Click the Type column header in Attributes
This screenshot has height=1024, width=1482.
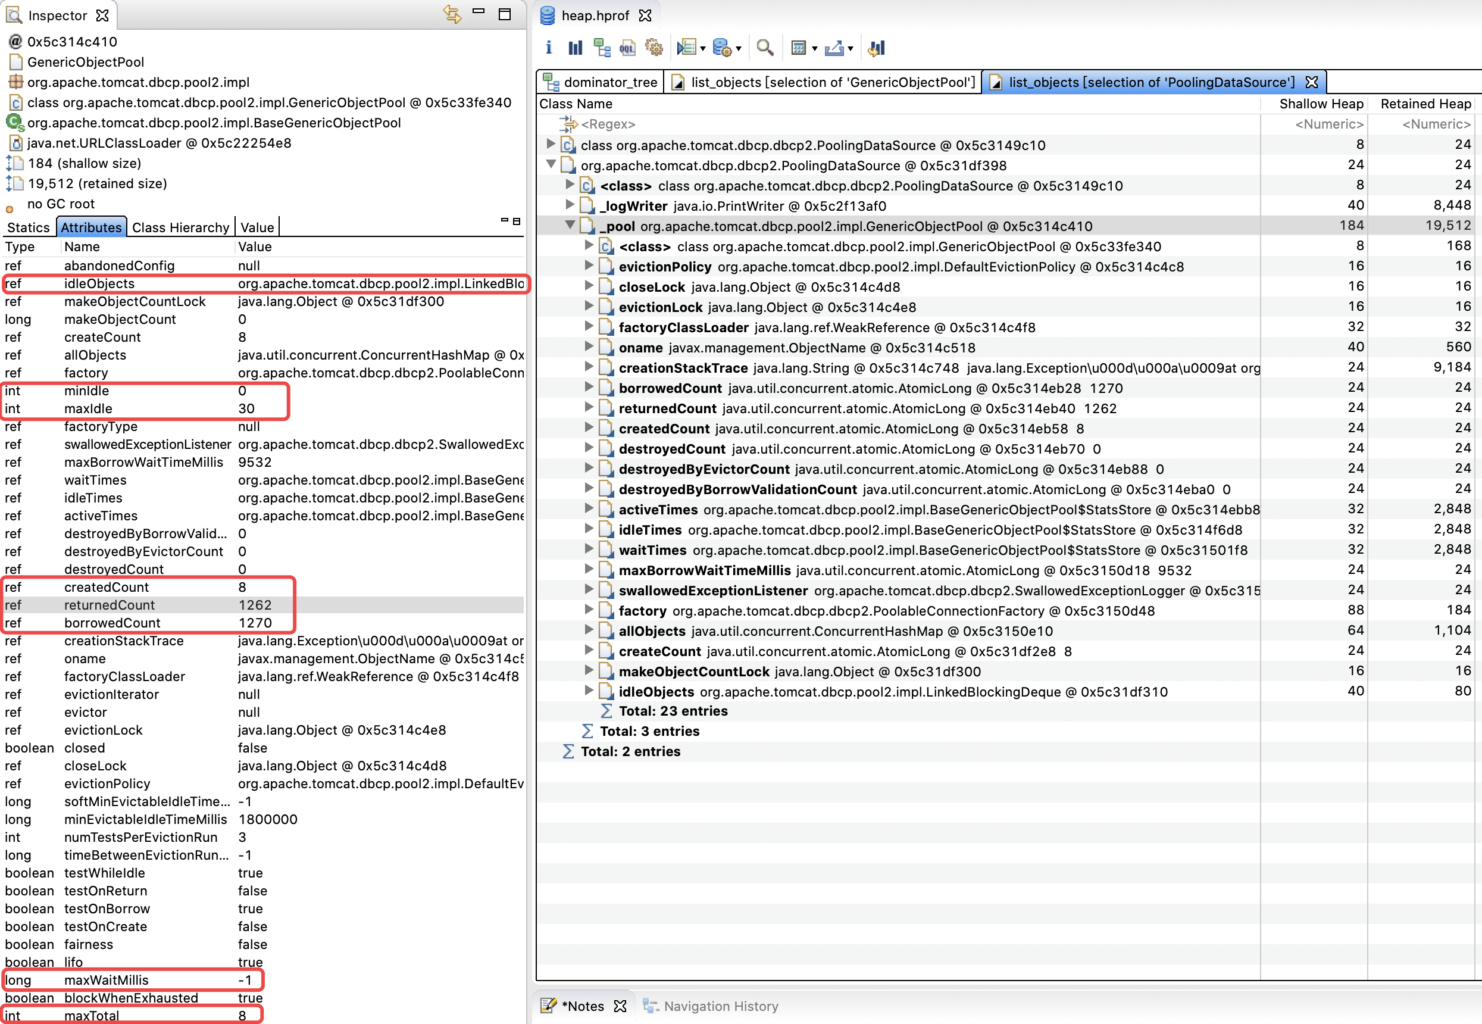point(31,246)
